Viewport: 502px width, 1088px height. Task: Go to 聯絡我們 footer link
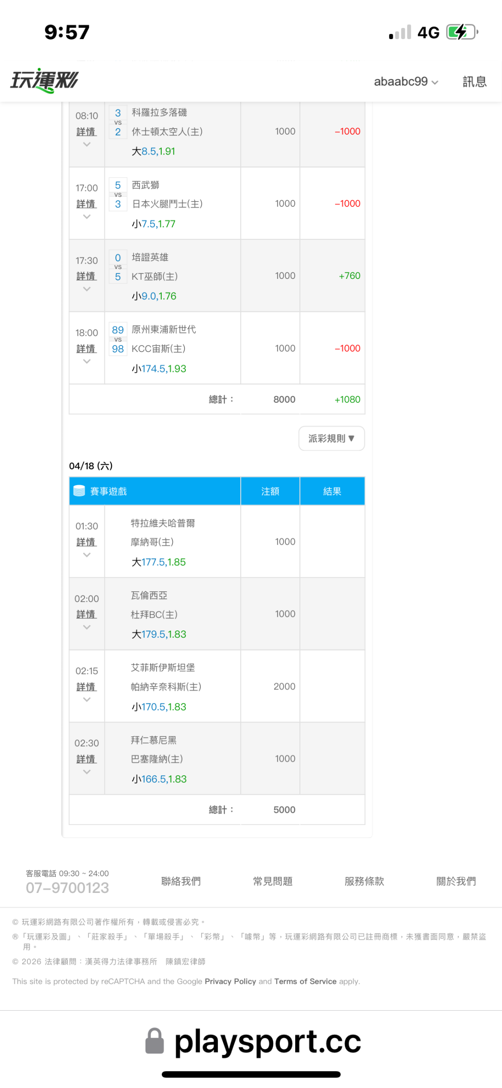(181, 881)
